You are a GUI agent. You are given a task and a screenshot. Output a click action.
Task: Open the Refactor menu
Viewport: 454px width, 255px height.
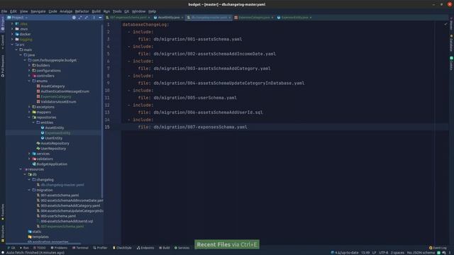click(x=82, y=11)
